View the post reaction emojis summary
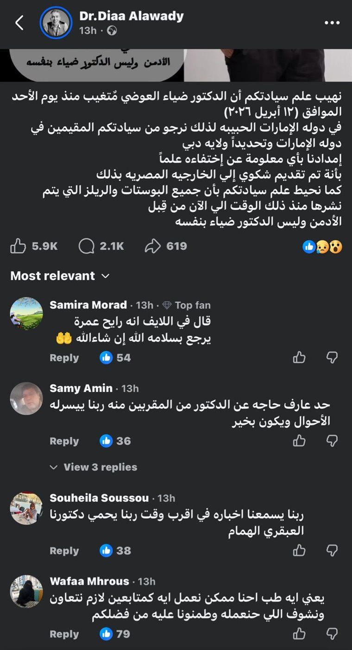Image resolution: width=352 pixels, height=650 pixels. (322, 247)
